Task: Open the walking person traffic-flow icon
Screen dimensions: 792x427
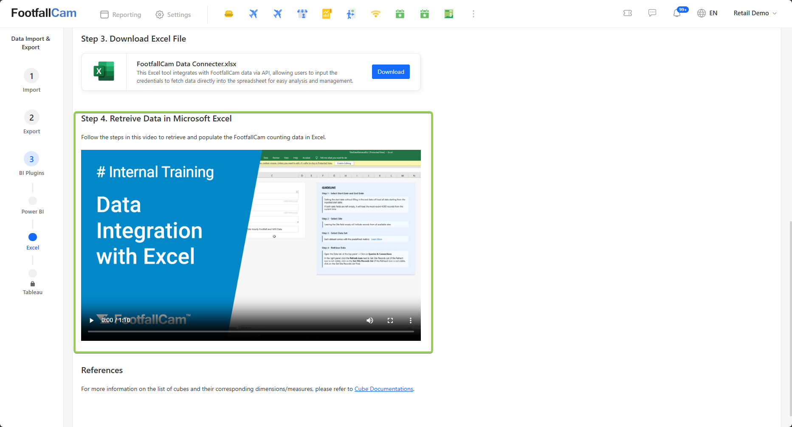Action: (x=351, y=14)
